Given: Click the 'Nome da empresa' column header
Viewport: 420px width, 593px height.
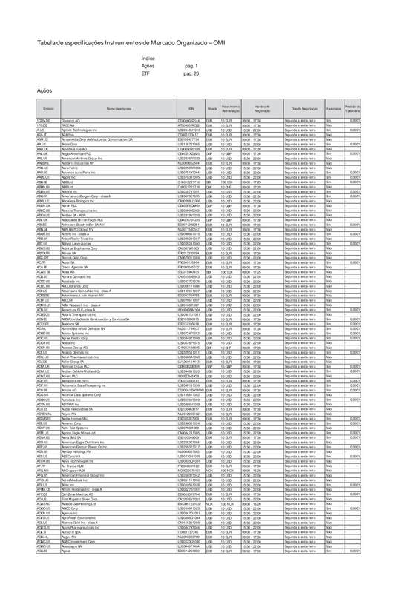Looking at the screenshot, I should point(119,108).
